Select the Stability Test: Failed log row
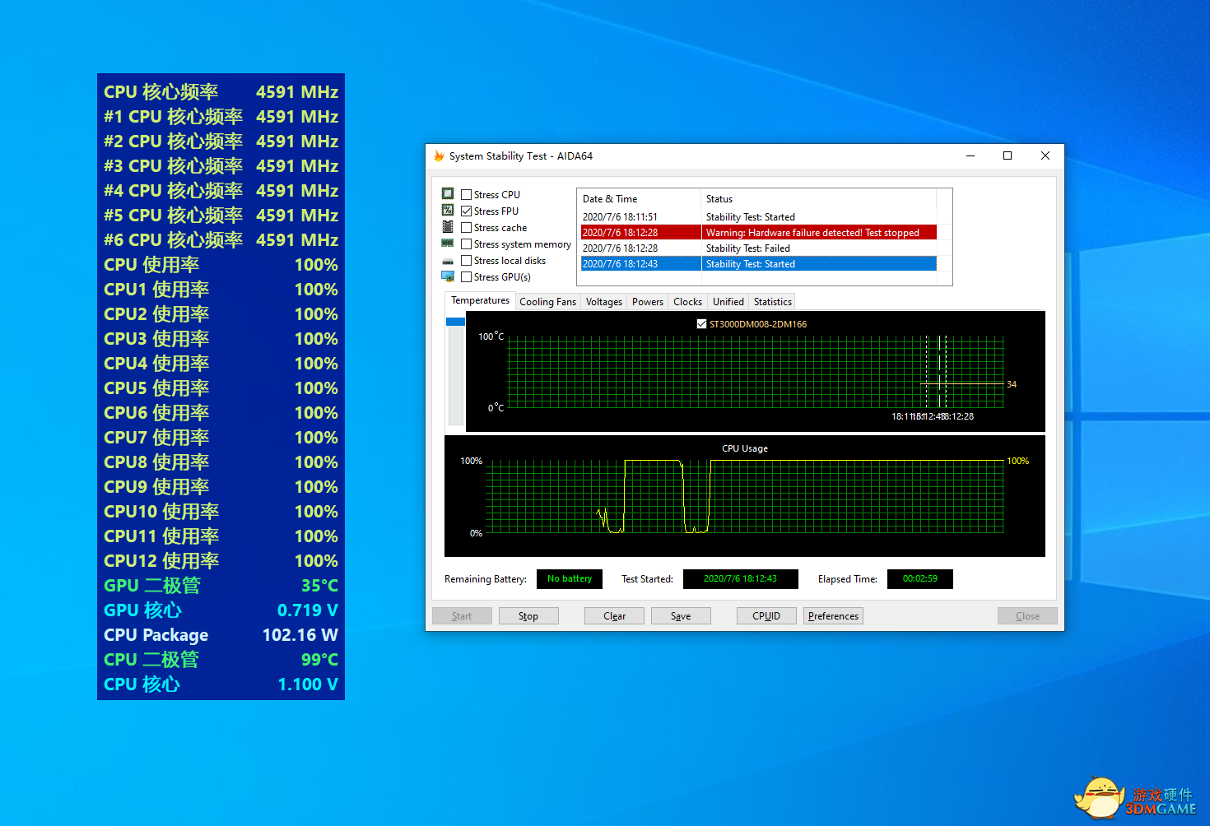1210x826 pixels. pos(759,248)
